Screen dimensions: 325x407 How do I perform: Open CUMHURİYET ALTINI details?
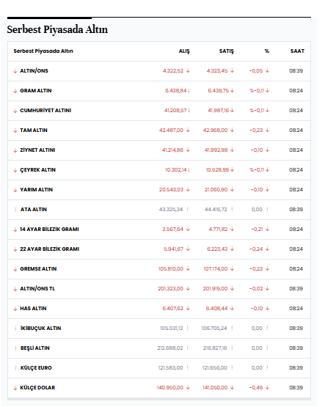pos(45,110)
